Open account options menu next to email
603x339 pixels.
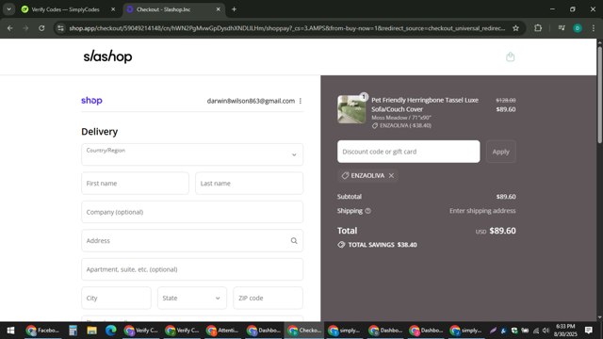(301, 101)
